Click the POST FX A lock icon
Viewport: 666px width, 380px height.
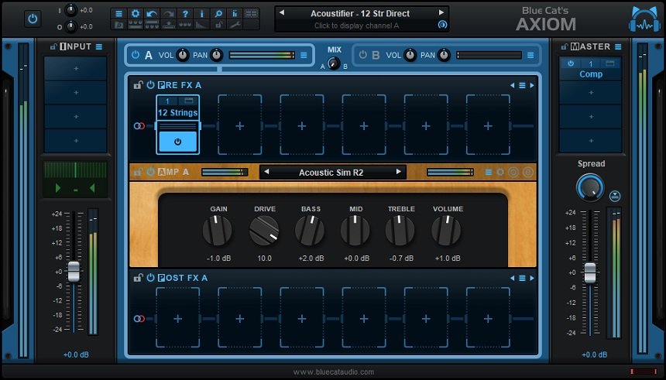[x=138, y=278]
